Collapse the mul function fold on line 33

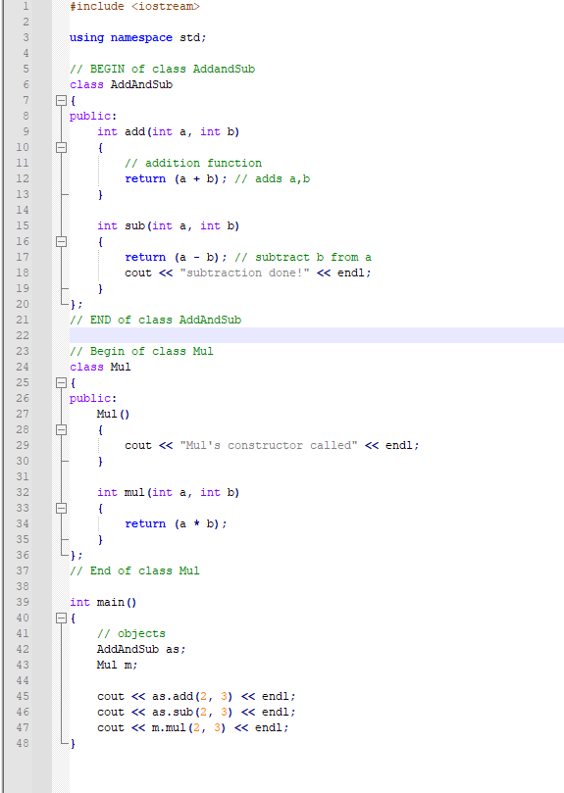(x=61, y=508)
